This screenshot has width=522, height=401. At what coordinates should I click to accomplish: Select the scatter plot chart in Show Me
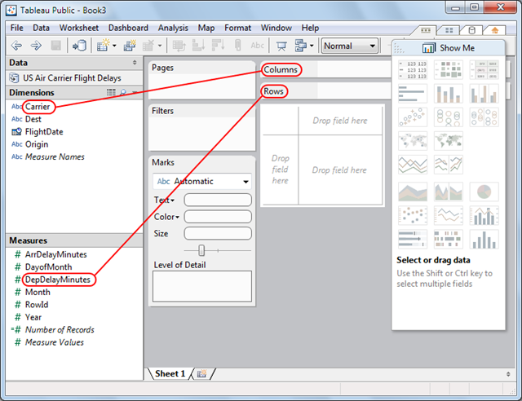coord(413,215)
